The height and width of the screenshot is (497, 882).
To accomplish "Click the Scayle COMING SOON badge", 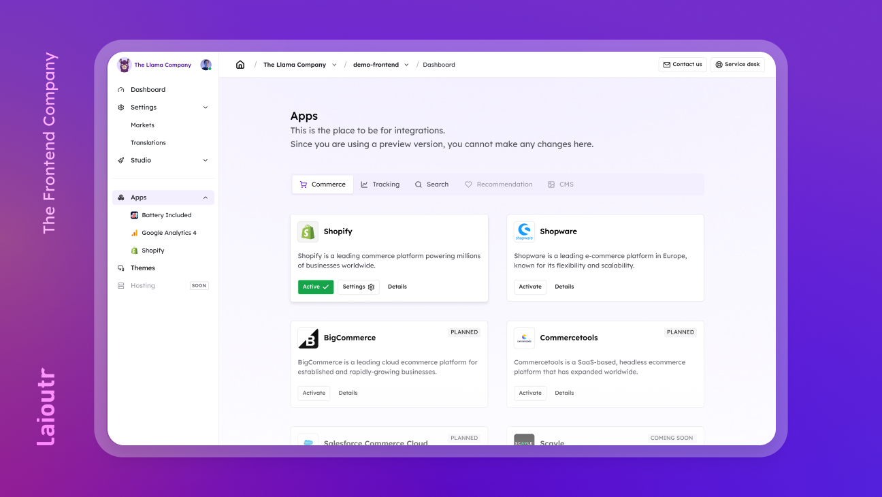I will point(672,438).
